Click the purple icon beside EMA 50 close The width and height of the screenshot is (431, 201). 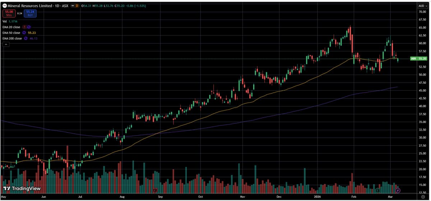(x=24, y=33)
